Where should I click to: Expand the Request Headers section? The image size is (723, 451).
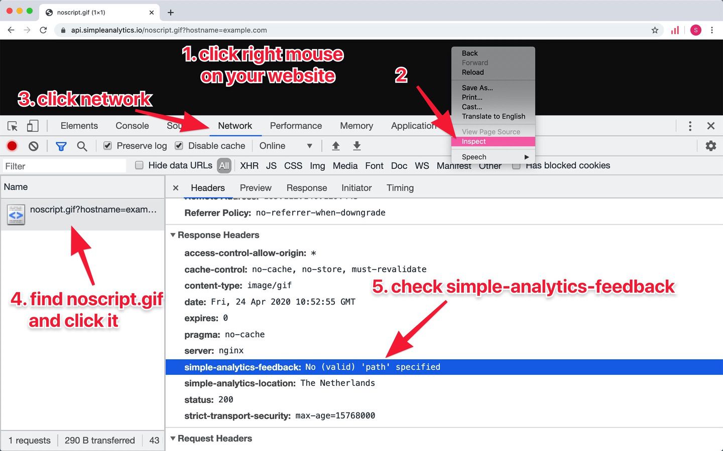(x=173, y=438)
